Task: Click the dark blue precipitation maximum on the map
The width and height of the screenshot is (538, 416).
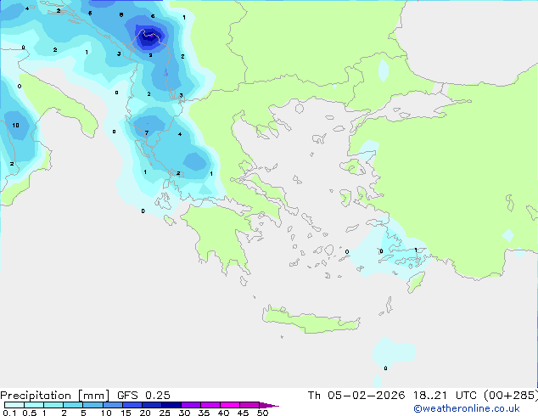Action: click(x=150, y=37)
